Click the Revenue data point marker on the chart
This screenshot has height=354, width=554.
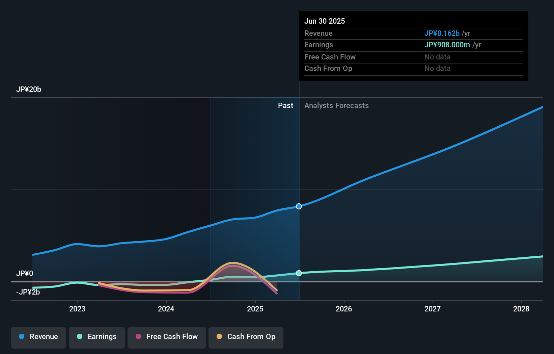[298, 206]
